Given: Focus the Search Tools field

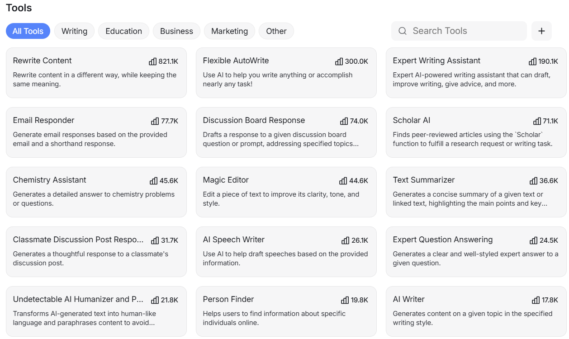Looking at the screenshot, I should coord(459,31).
